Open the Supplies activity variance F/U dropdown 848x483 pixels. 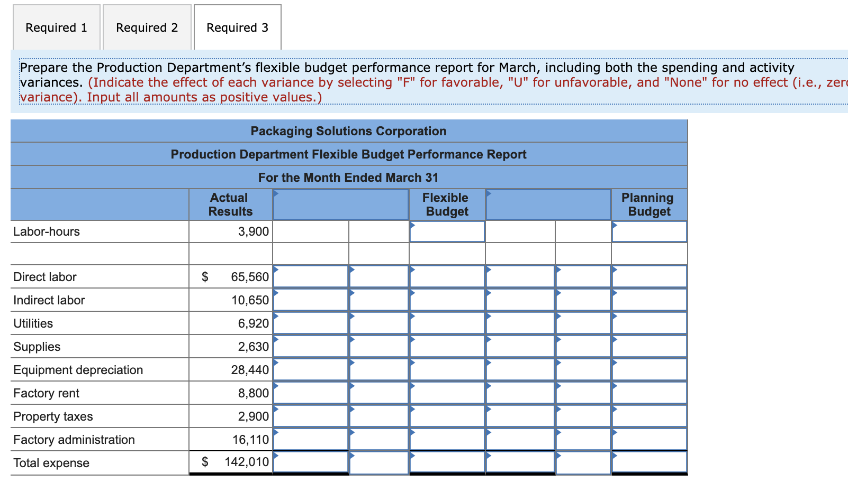click(x=583, y=347)
